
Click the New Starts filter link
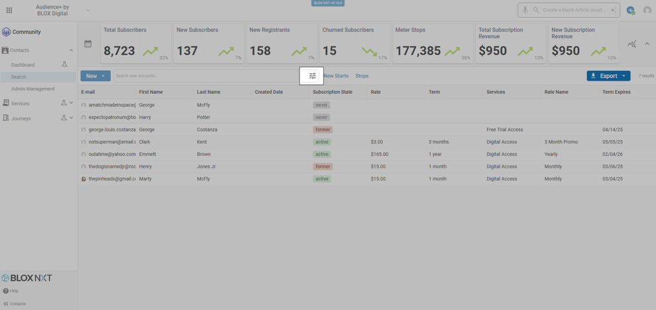click(336, 76)
